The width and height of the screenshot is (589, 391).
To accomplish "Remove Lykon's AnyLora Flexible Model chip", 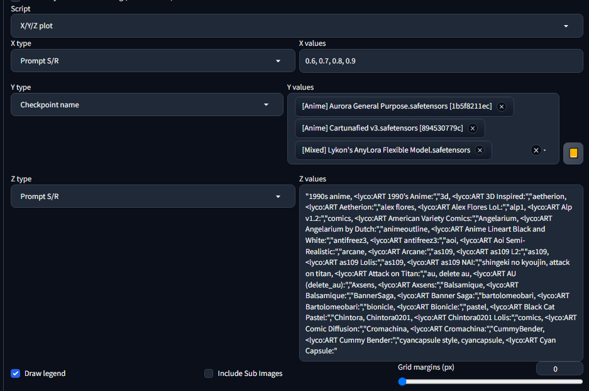I will click(x=480, y=150).
